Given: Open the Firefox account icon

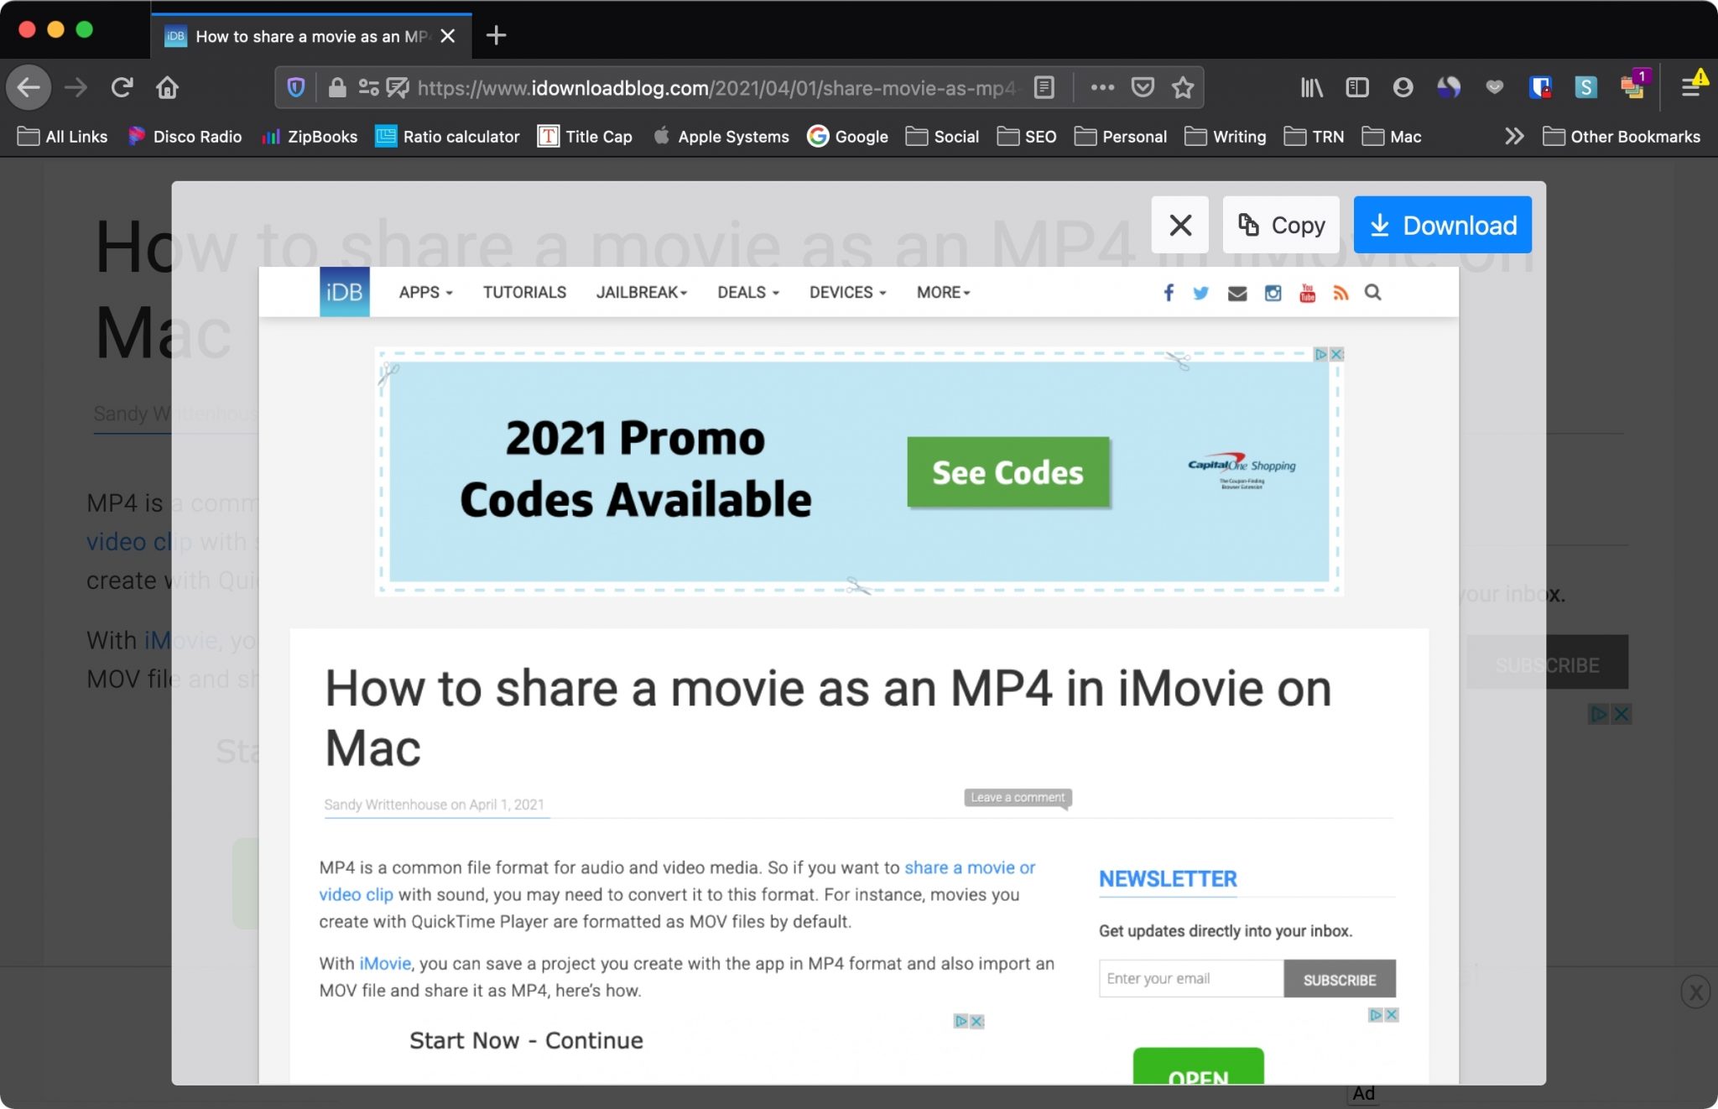Looking at the screenshot, I should tap(1403, 87).
